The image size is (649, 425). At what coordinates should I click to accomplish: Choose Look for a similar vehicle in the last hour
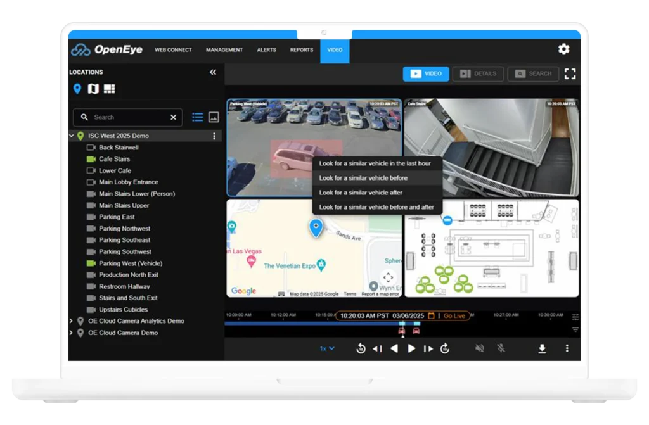click(x=377, y=163)
